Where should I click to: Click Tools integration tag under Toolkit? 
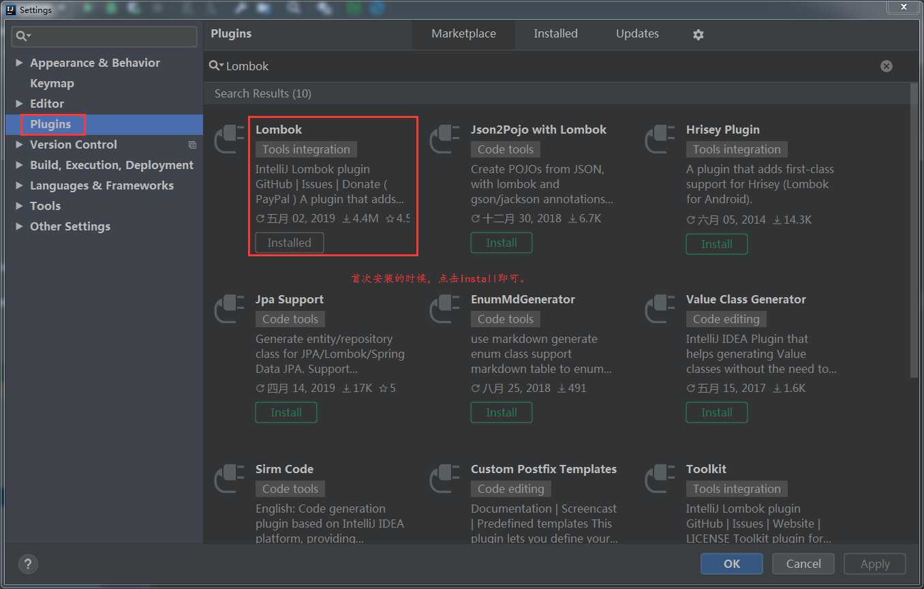(x=737, y=489)
